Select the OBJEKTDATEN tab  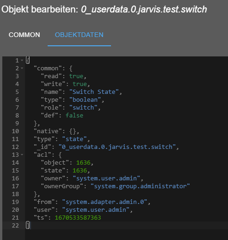pos(79,35)
